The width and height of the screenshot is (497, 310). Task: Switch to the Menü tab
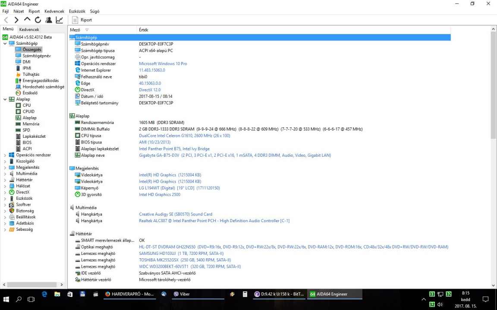(8, 29)
